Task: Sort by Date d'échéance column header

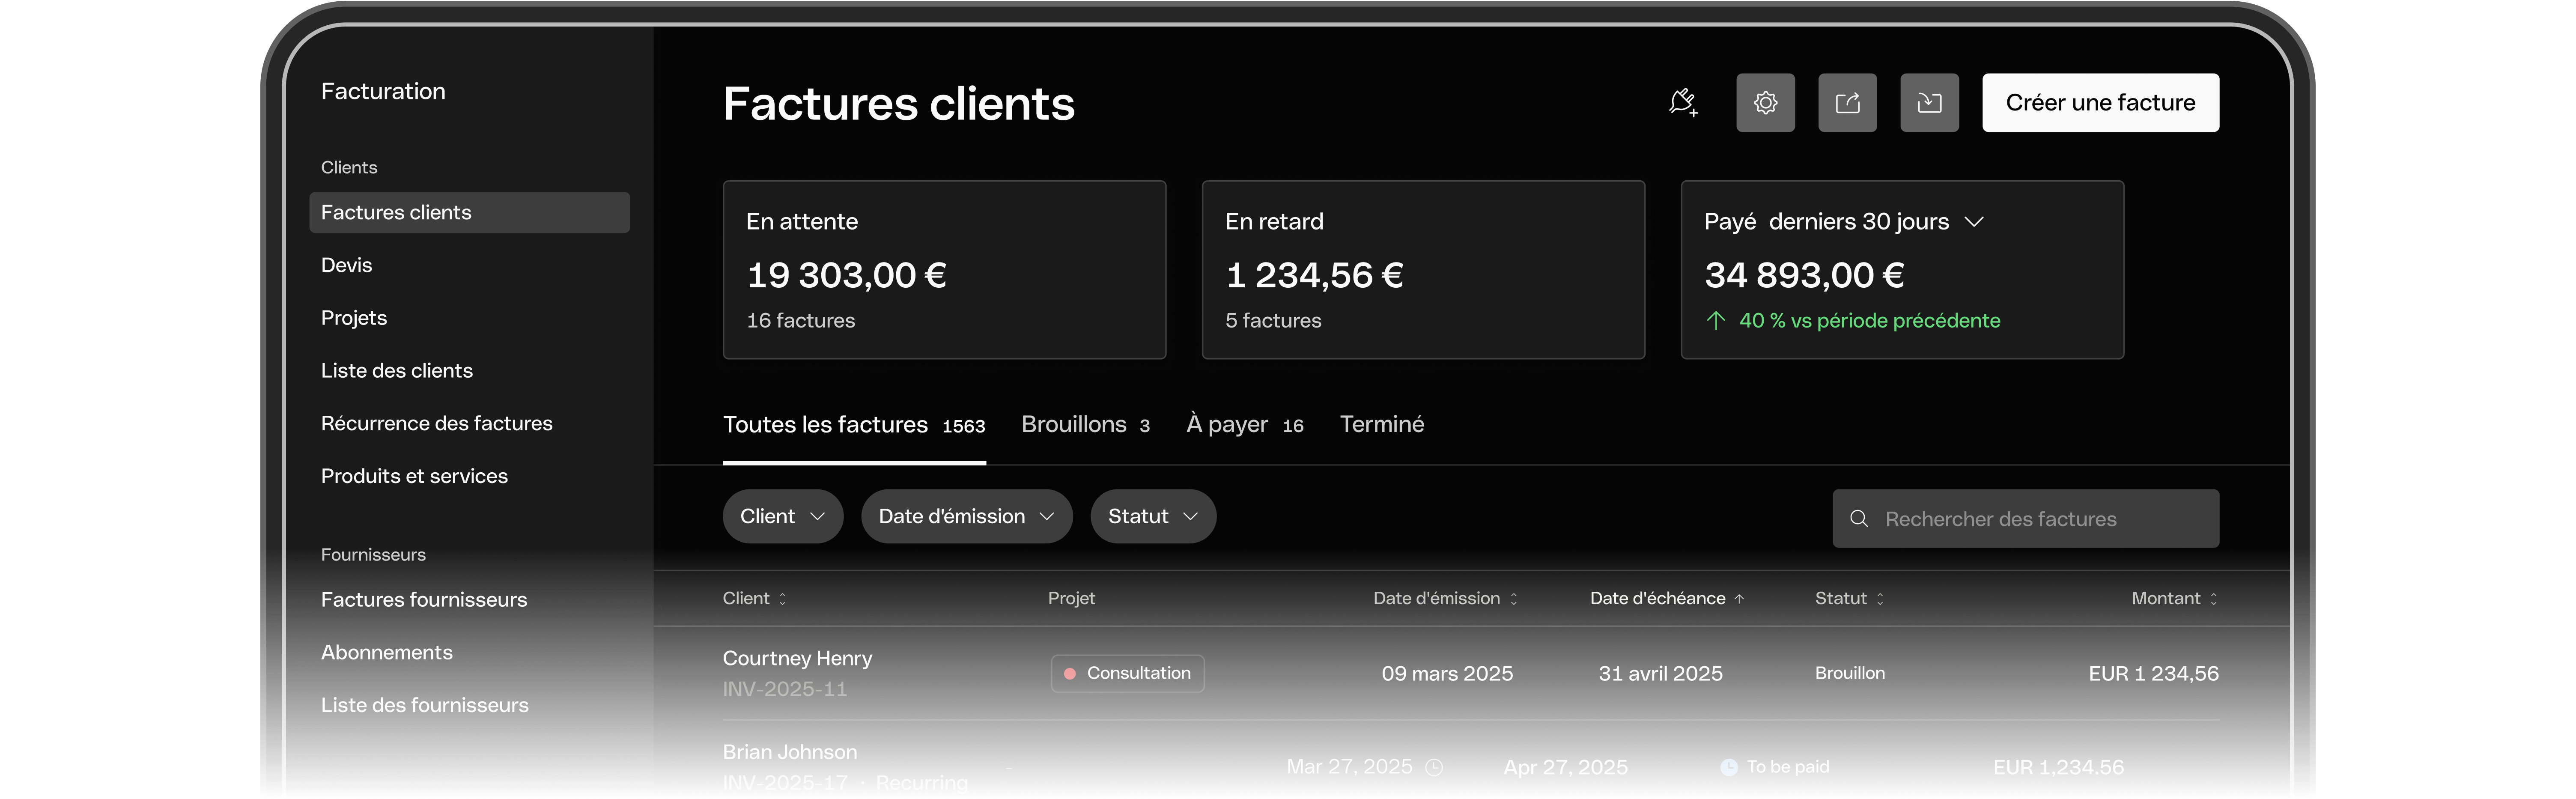Action: 1667,598
